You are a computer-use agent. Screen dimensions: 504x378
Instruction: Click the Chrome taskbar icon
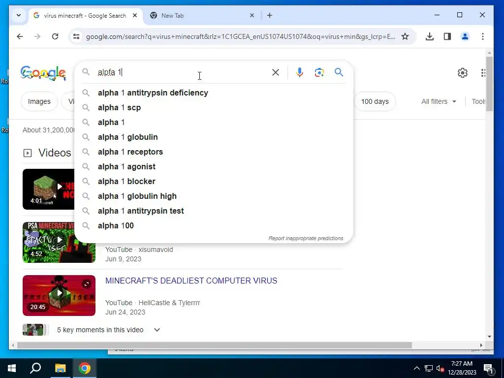85,368
